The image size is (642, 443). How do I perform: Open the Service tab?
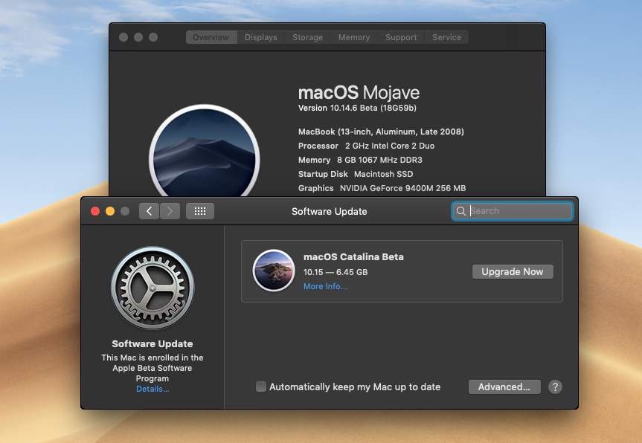pos(446,37)
